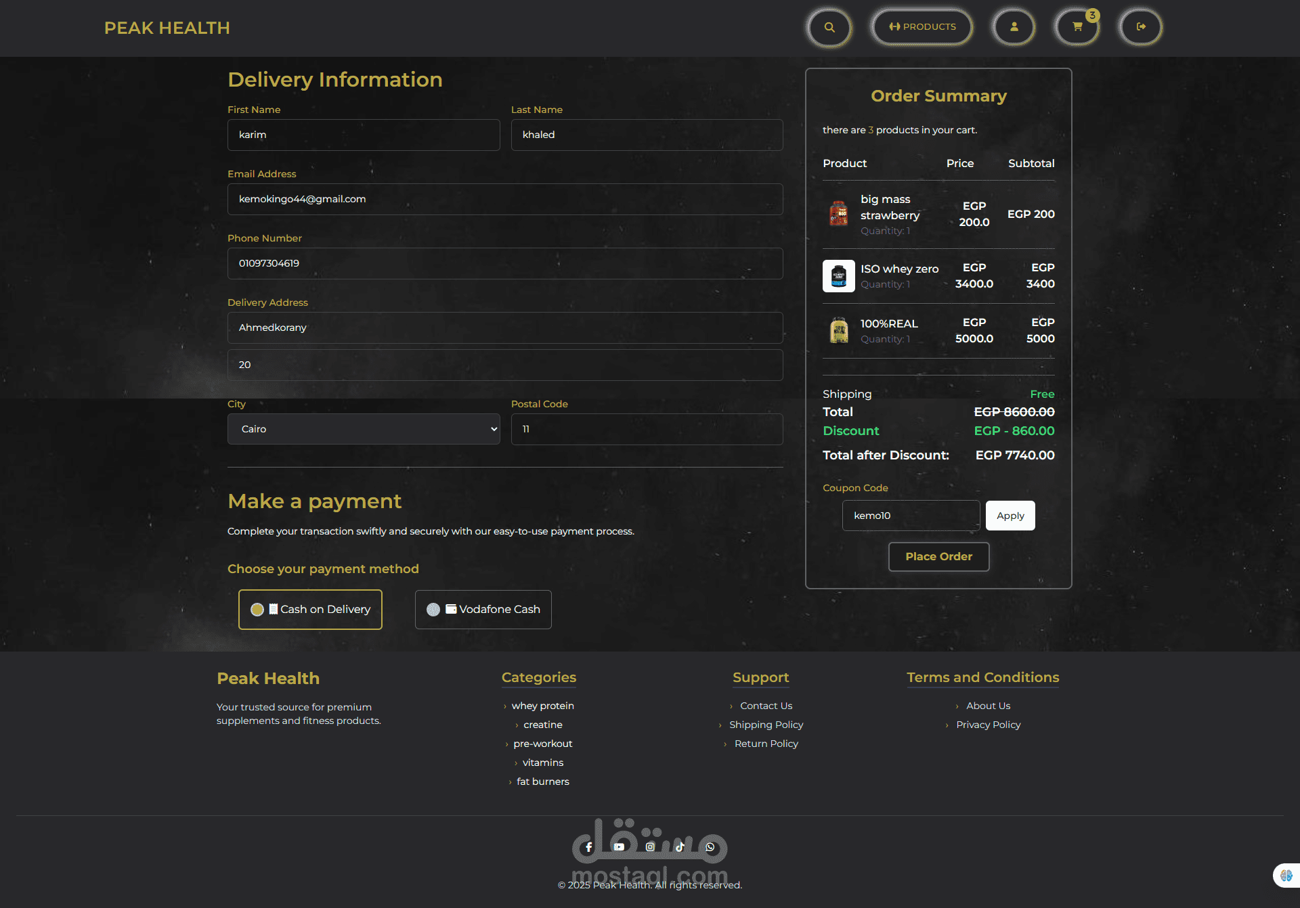Click the Order Summary heading

[938, 96]
